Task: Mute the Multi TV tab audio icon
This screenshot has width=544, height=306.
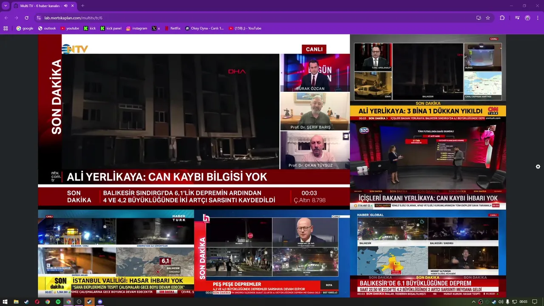Action: [65, 6]
